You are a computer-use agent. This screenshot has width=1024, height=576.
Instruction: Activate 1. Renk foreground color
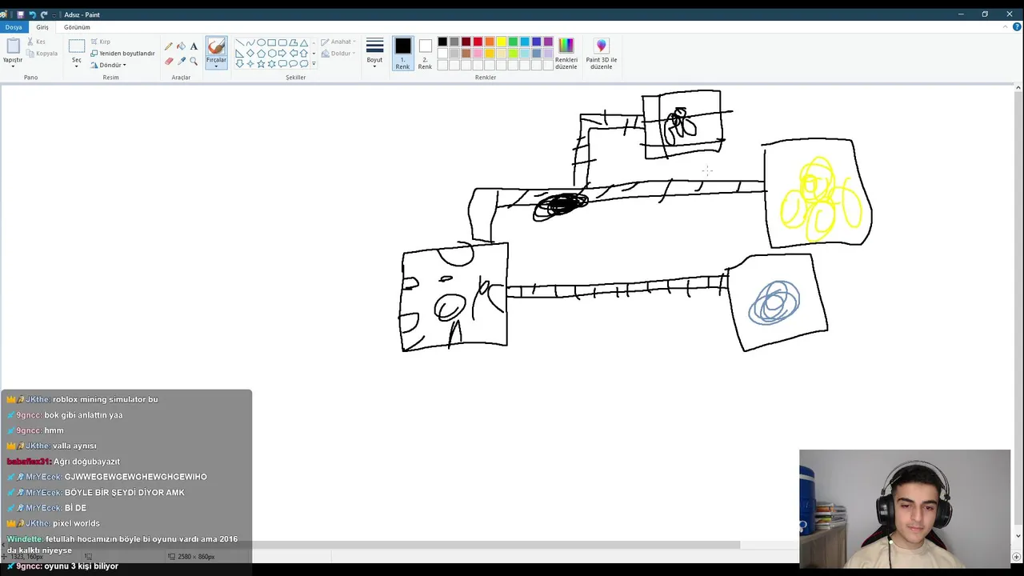[x=402, y=53]
